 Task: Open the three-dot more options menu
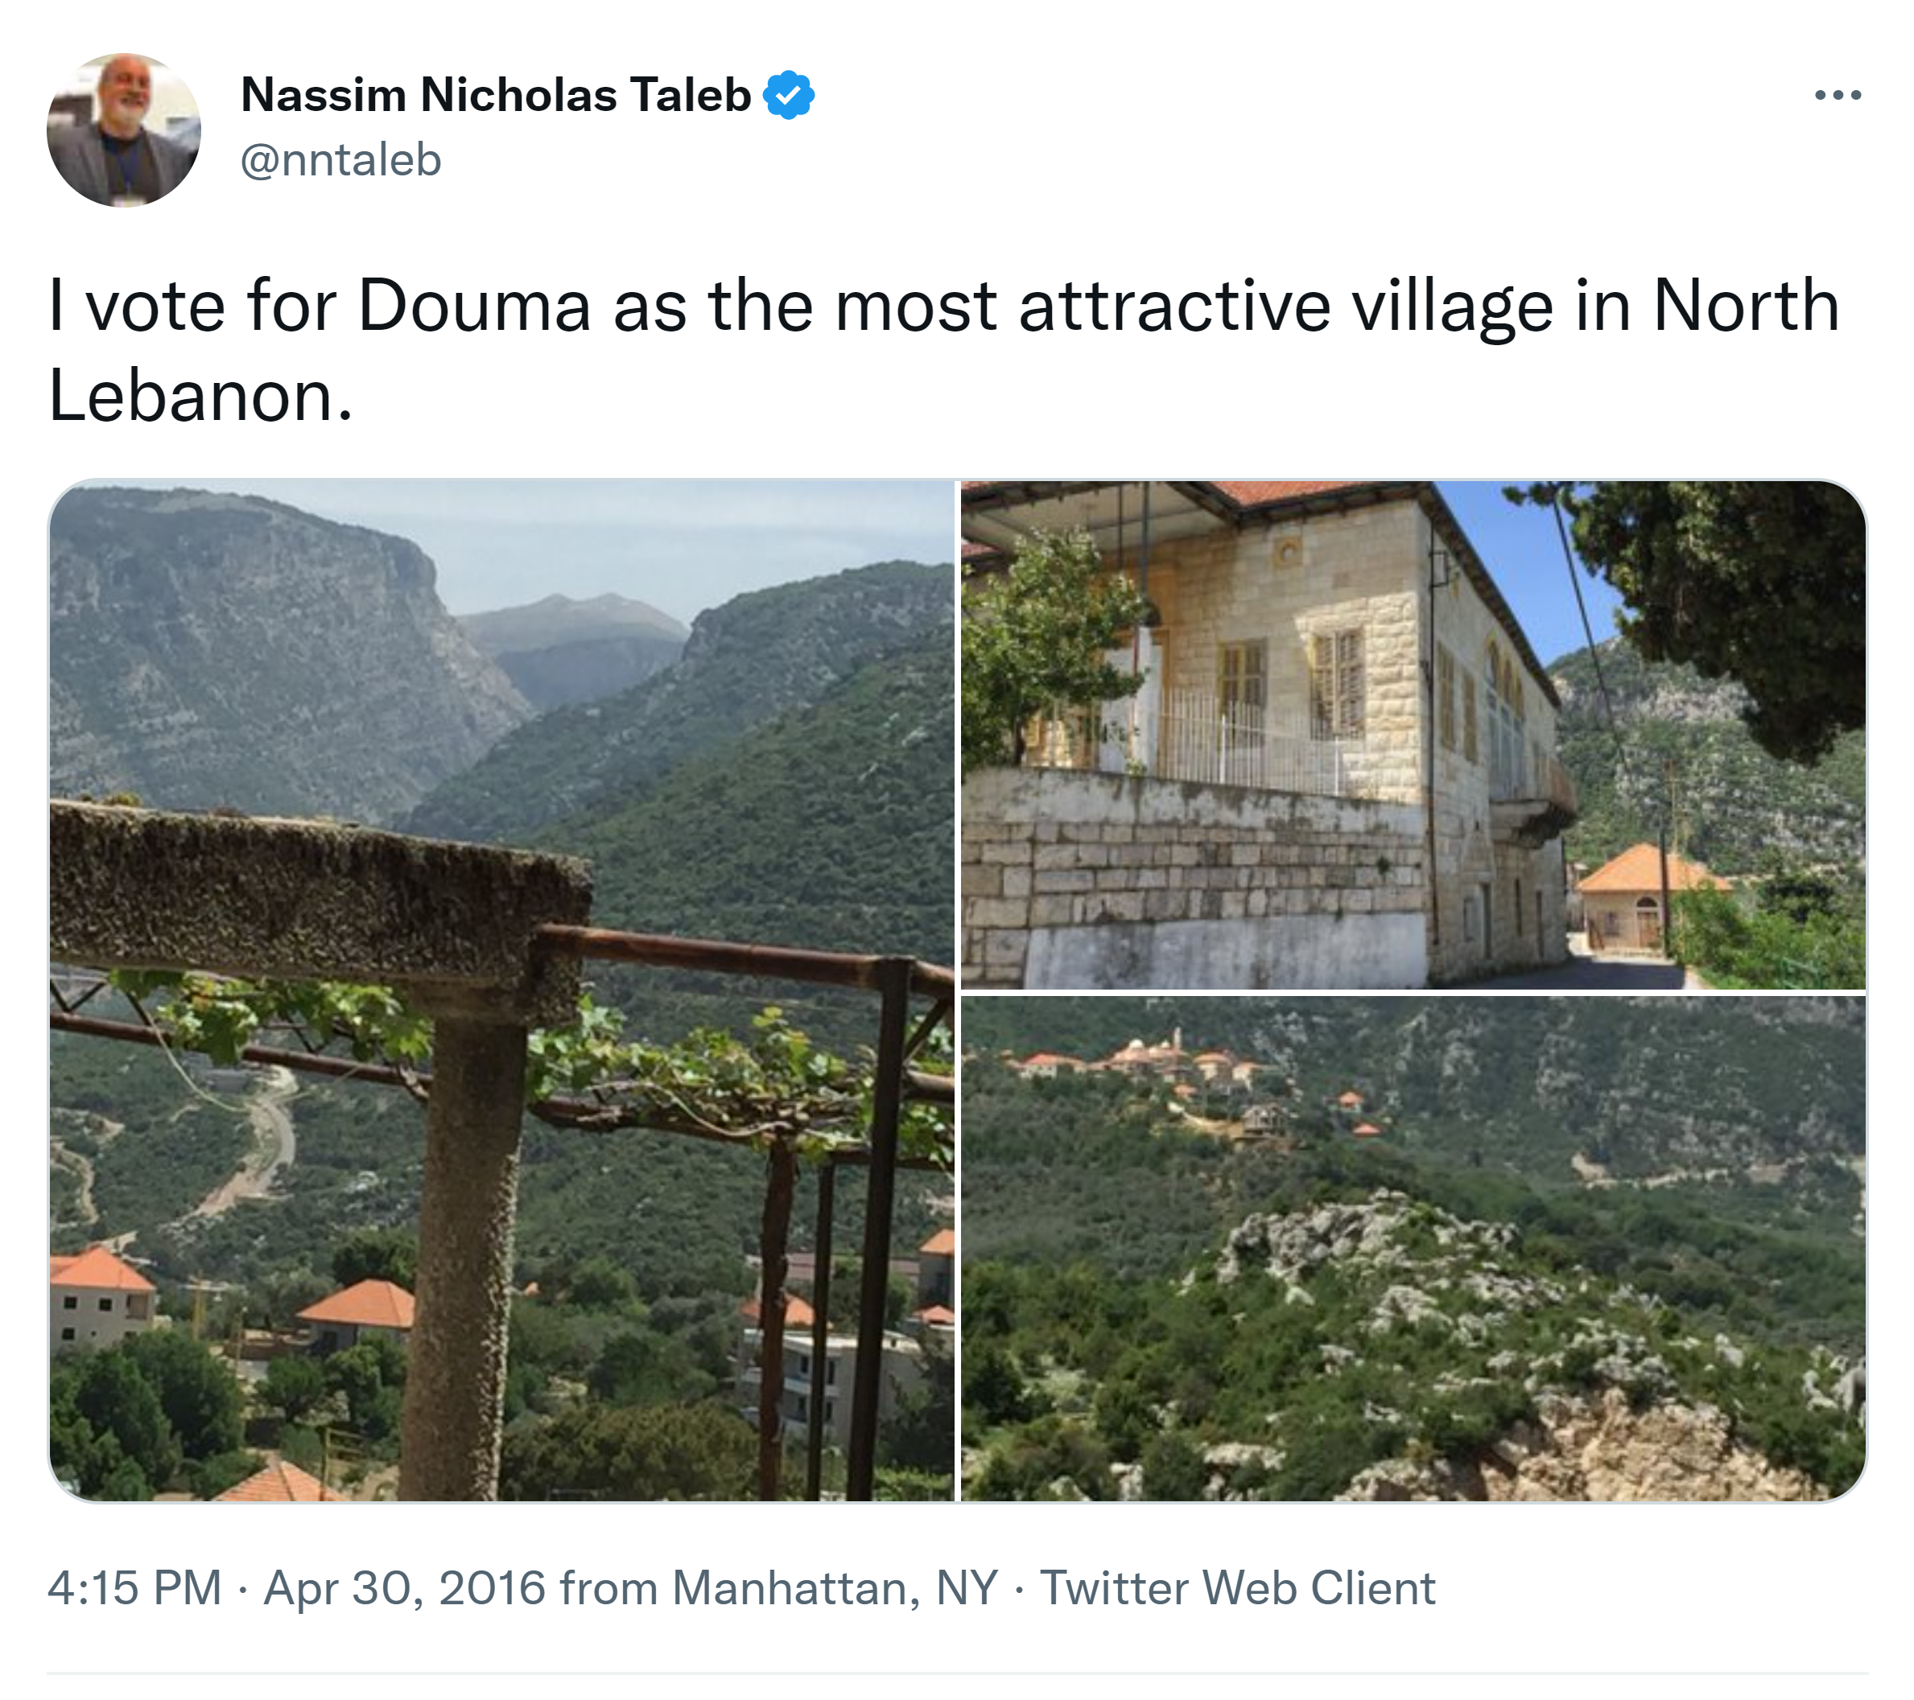[1836, 95]
